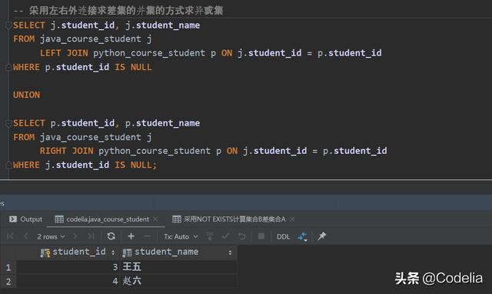Collapse the second SELECT statement fold
Viewport: 492px width, 294px height.
tap(8, 123)
